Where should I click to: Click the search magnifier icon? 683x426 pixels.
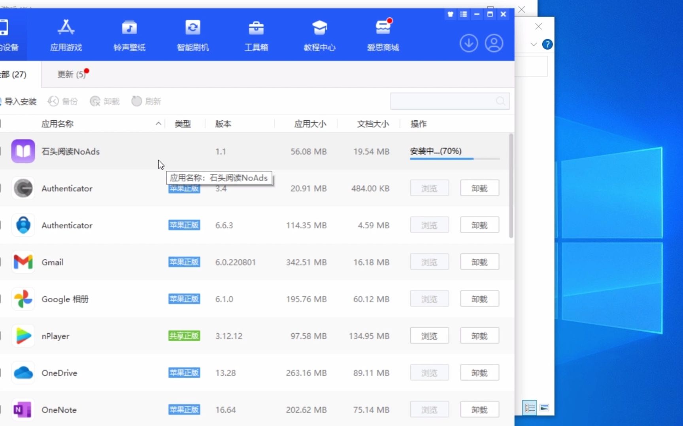[500, 101]
